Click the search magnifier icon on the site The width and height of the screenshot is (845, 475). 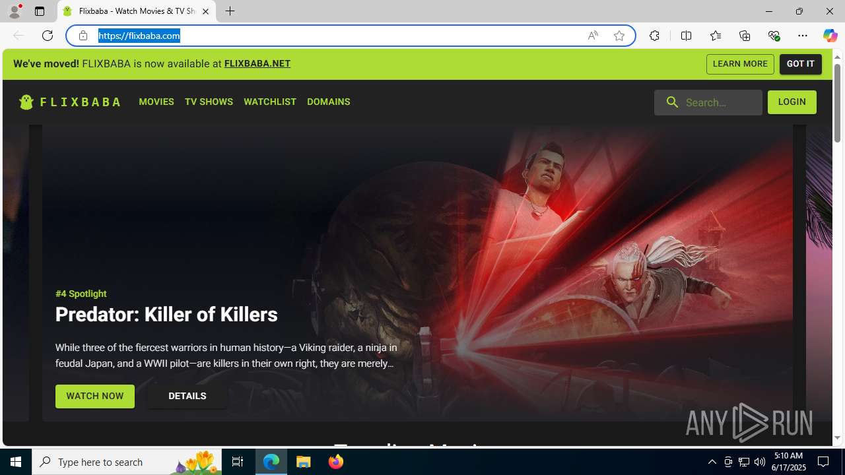(672, 102)
